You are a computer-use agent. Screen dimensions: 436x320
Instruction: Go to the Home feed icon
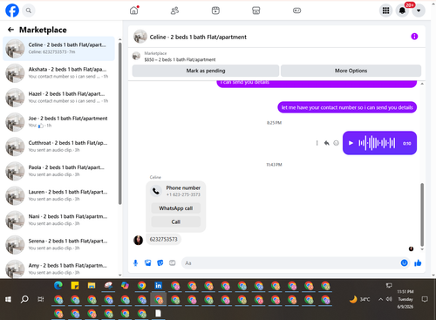[x=134, y=10]
